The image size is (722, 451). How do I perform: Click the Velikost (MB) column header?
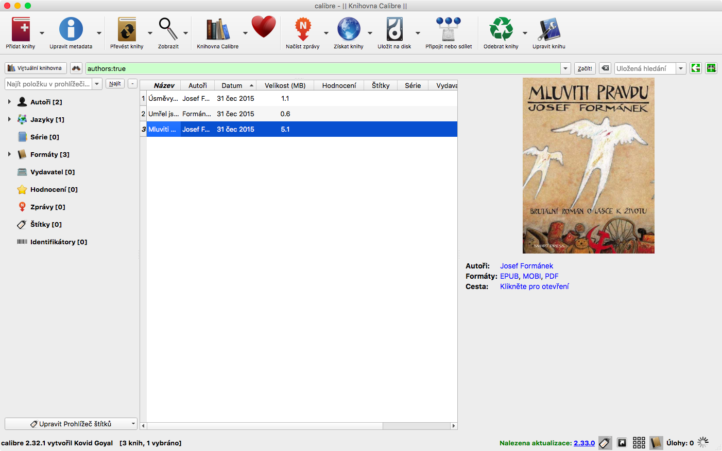[285, 85]
